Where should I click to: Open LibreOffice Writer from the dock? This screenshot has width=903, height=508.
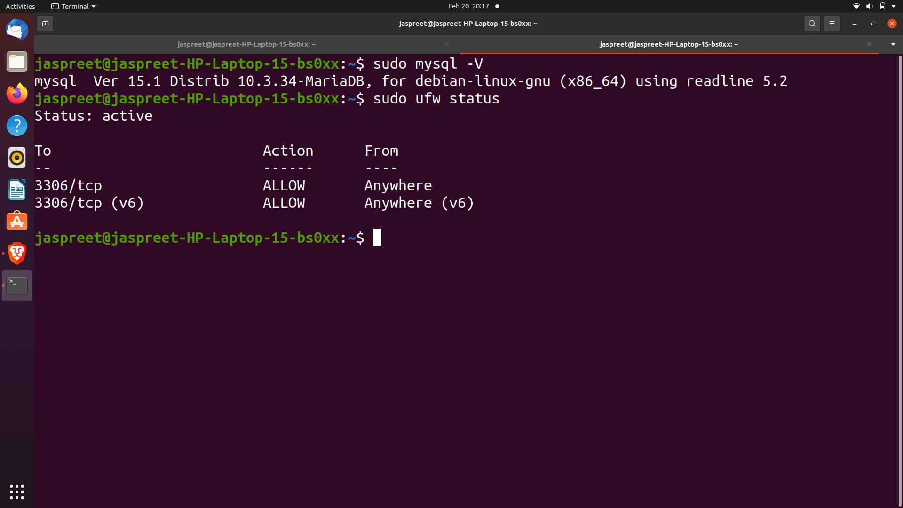(x=17, y=190)
